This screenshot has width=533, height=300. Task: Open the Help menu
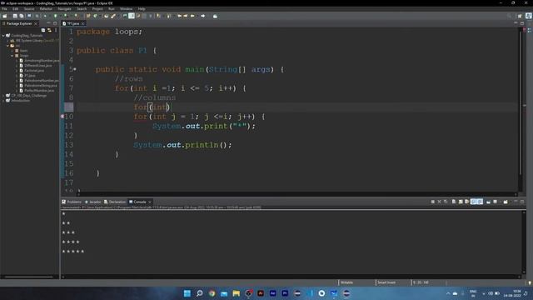point(142,9)
